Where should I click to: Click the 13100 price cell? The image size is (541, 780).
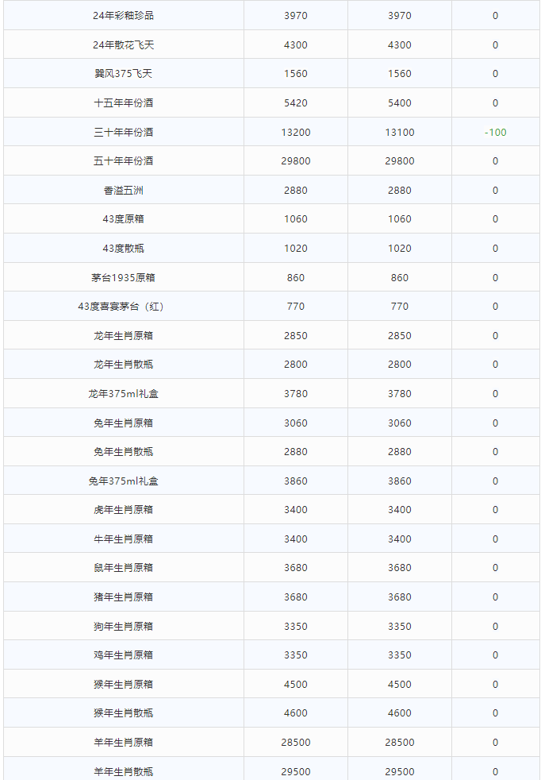tap(400, 132)
